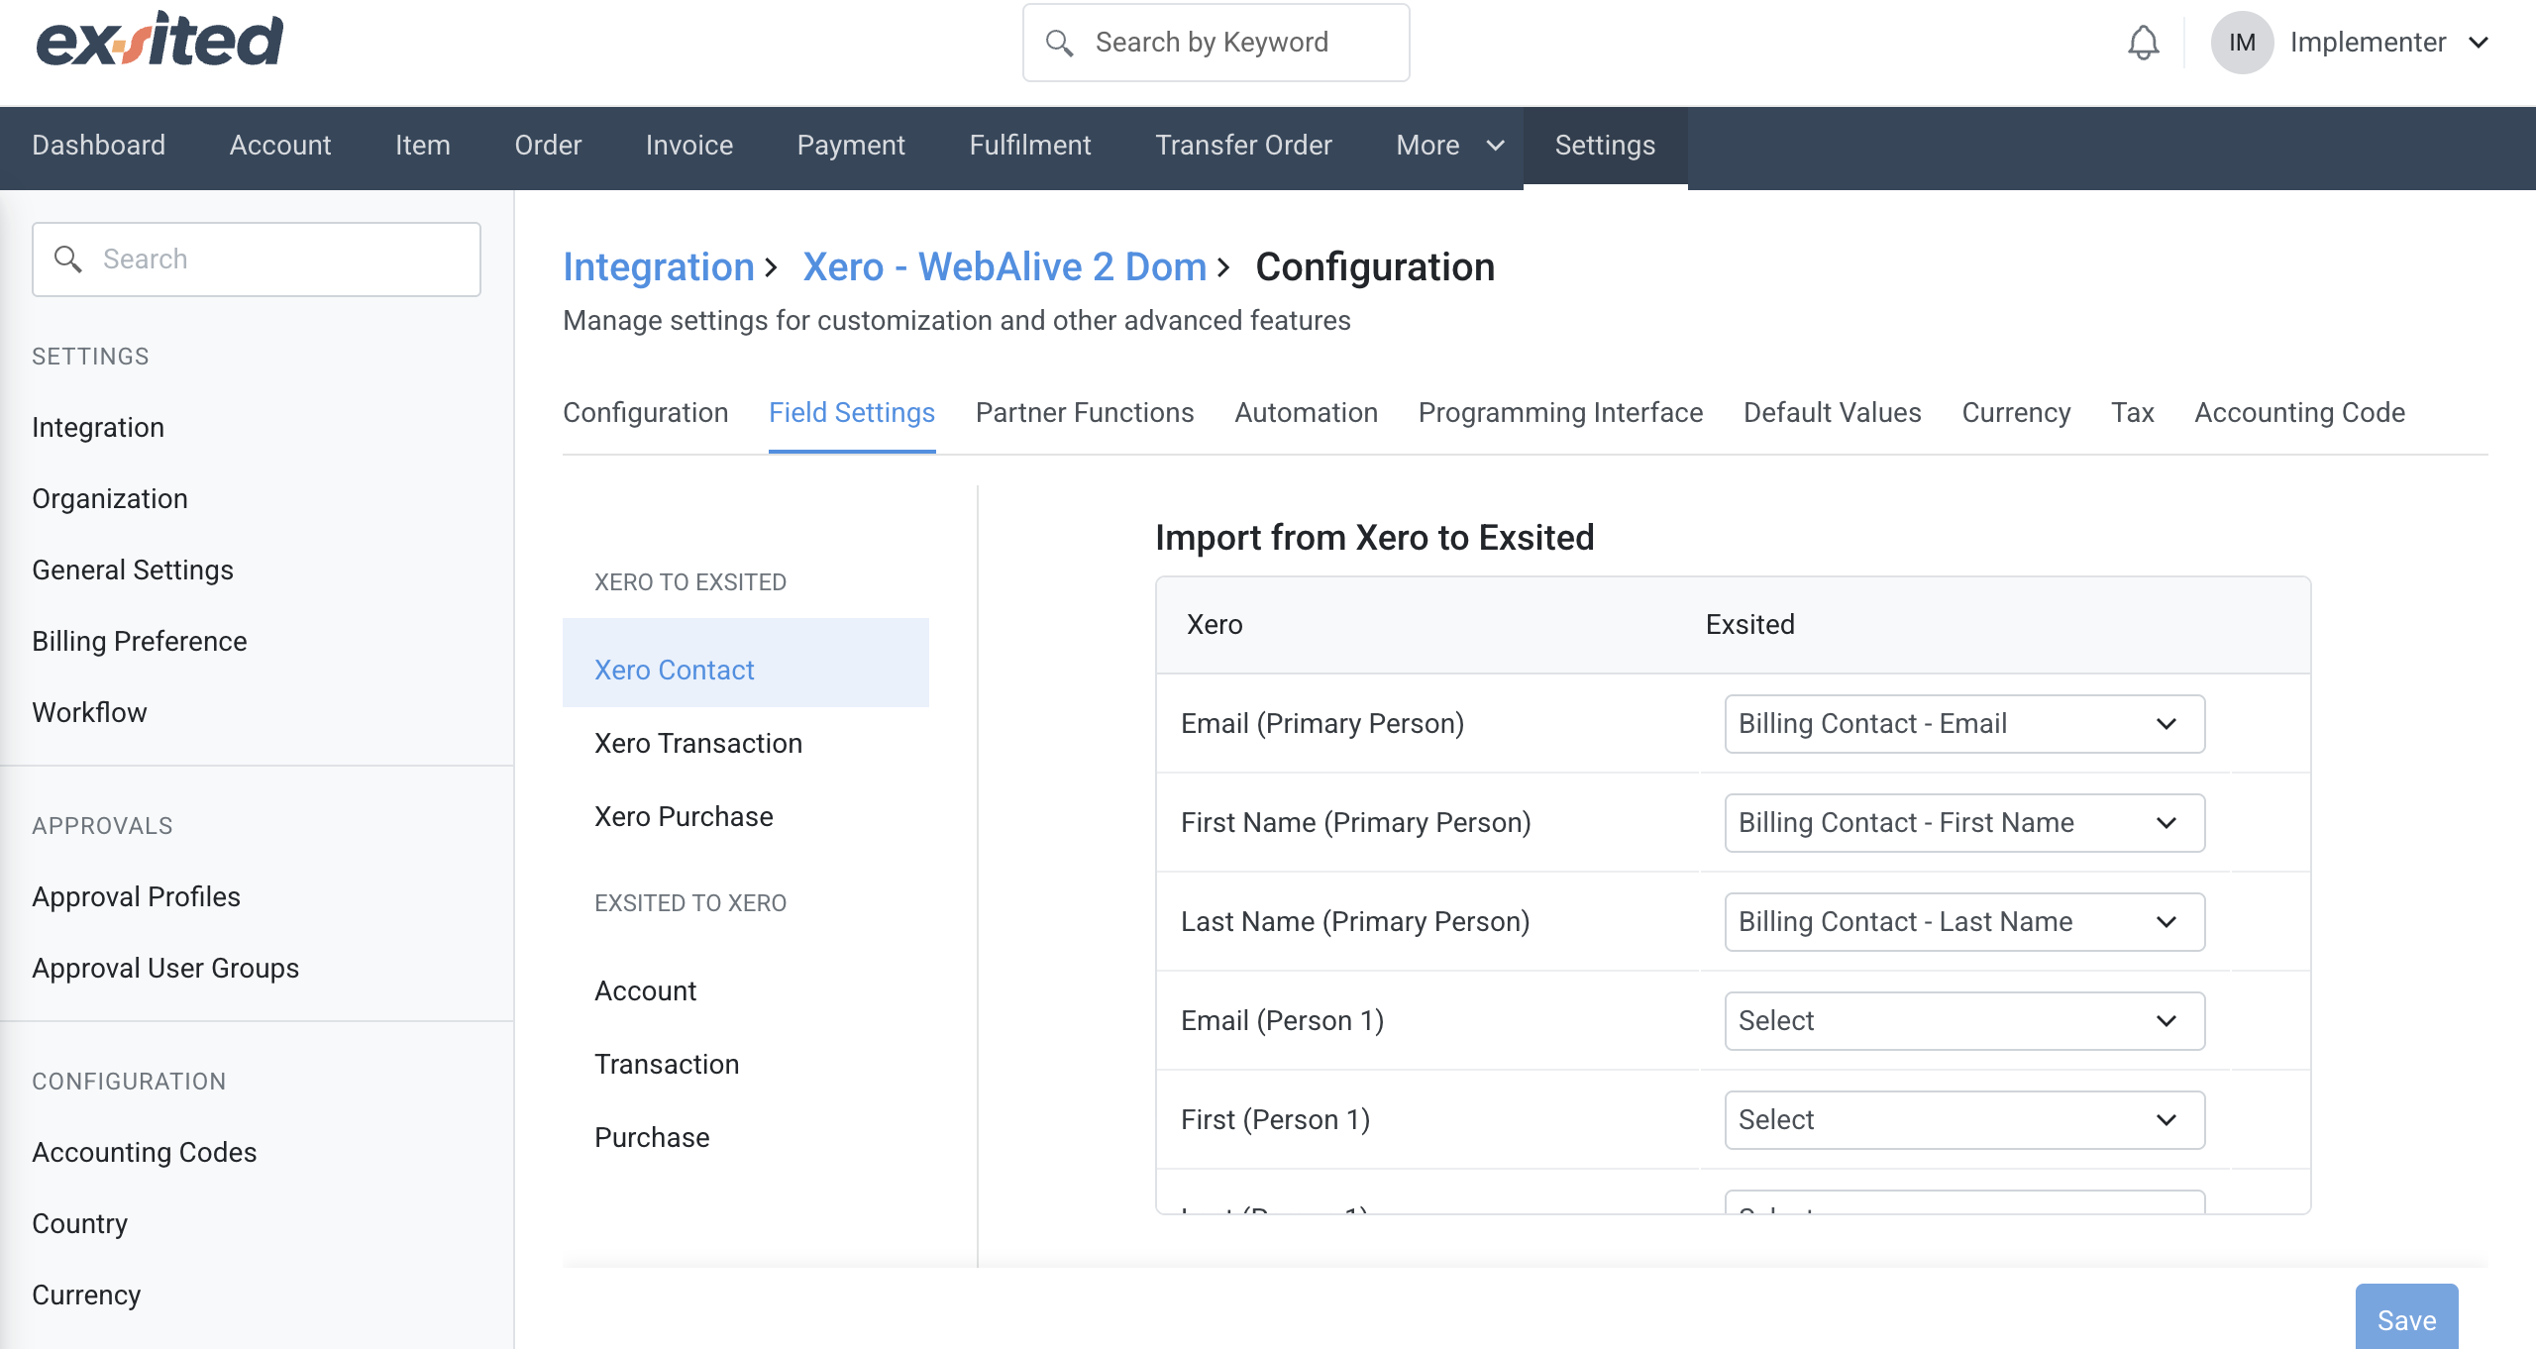Open General Settings in sidebar

(x=133, y=571)
